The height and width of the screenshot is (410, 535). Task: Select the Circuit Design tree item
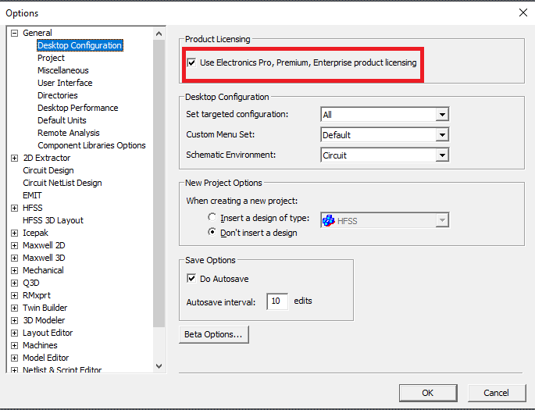click(x=48, y=170)
